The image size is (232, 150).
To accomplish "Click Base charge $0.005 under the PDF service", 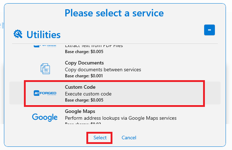I will [x=84, y=52].
